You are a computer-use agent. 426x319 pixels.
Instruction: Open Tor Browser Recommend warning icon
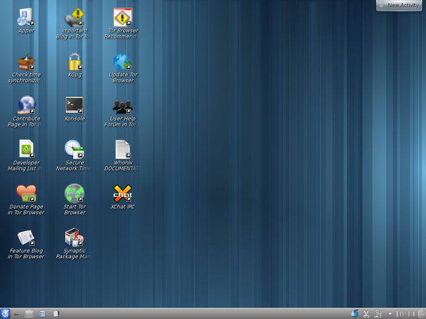(x=123, y=17)
